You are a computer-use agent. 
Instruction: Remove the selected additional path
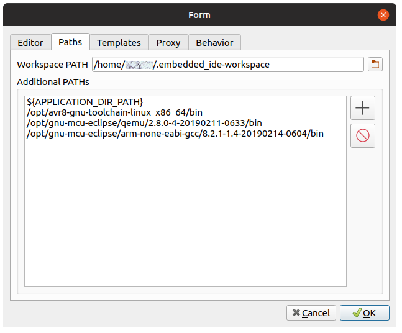pyautogui.click(x=362, y=135)
